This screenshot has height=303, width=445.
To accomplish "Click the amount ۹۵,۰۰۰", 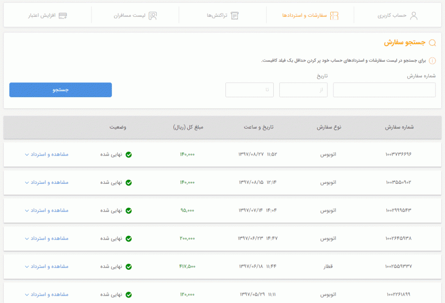I will (x=187, y=211).
